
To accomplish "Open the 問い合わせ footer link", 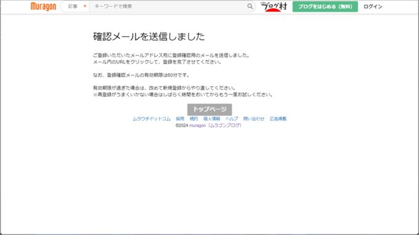I will 254,118.
